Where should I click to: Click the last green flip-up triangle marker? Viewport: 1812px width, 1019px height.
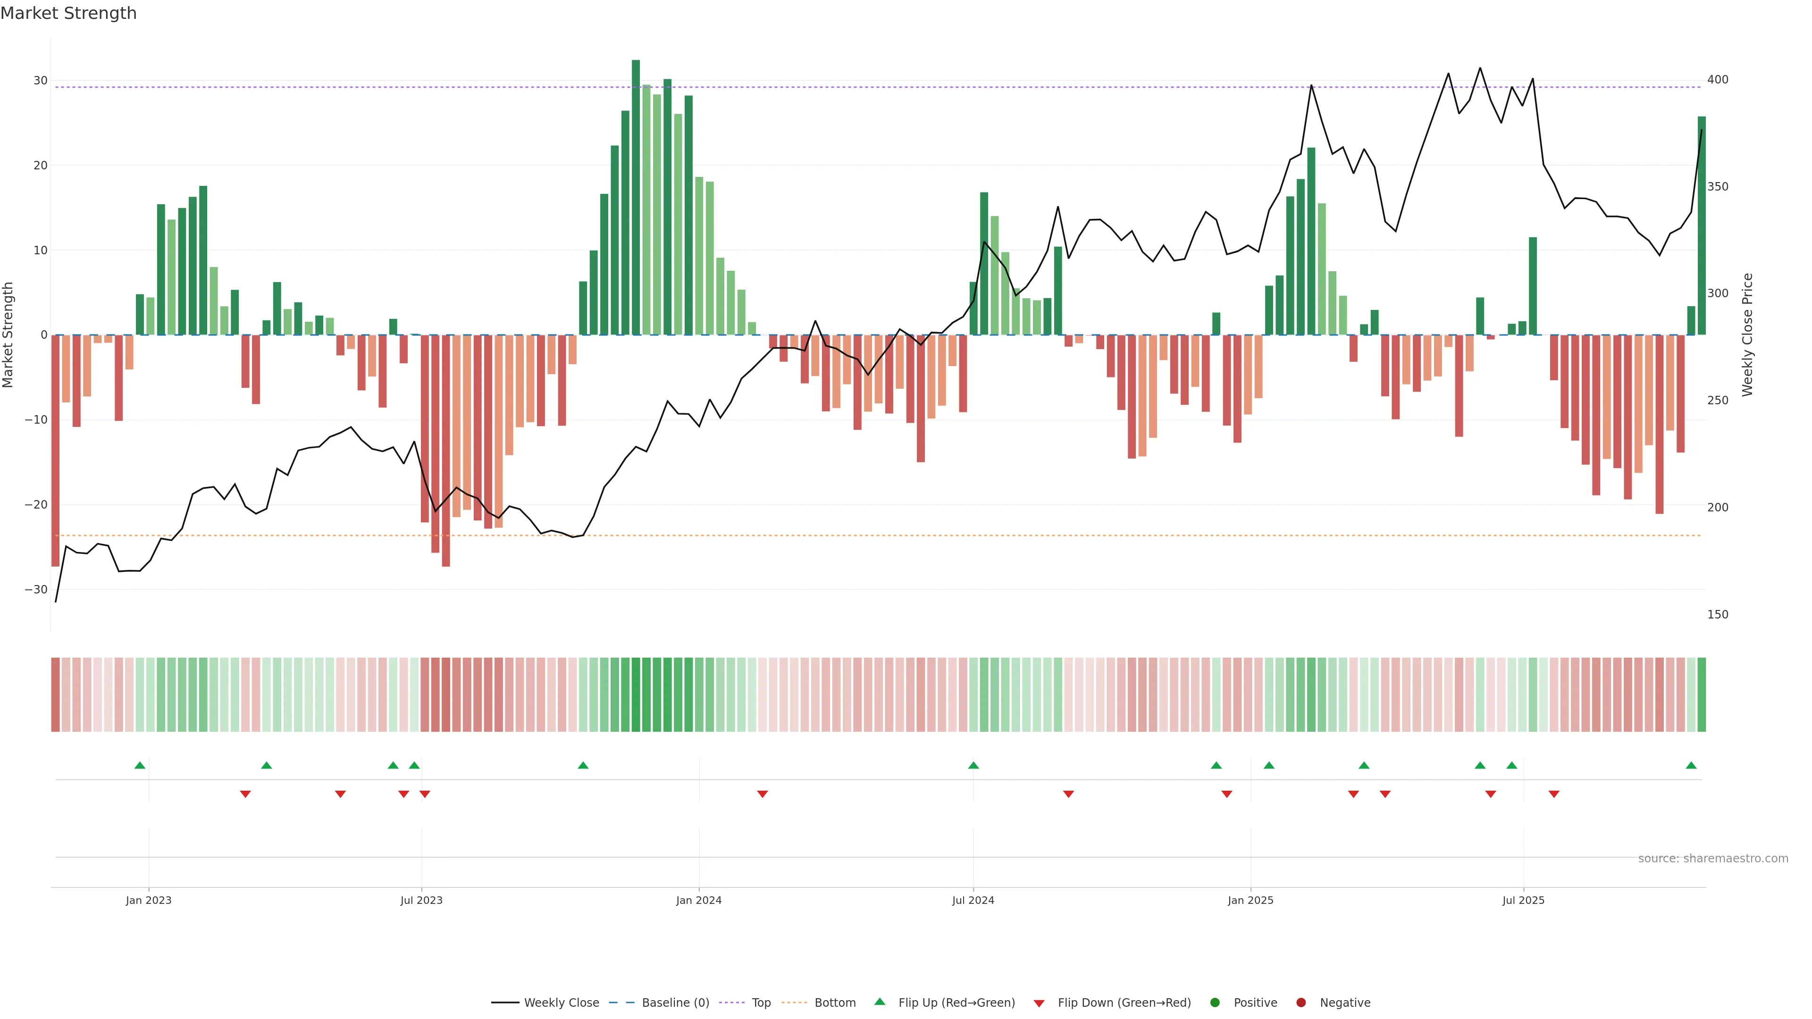pos(1691,765)
